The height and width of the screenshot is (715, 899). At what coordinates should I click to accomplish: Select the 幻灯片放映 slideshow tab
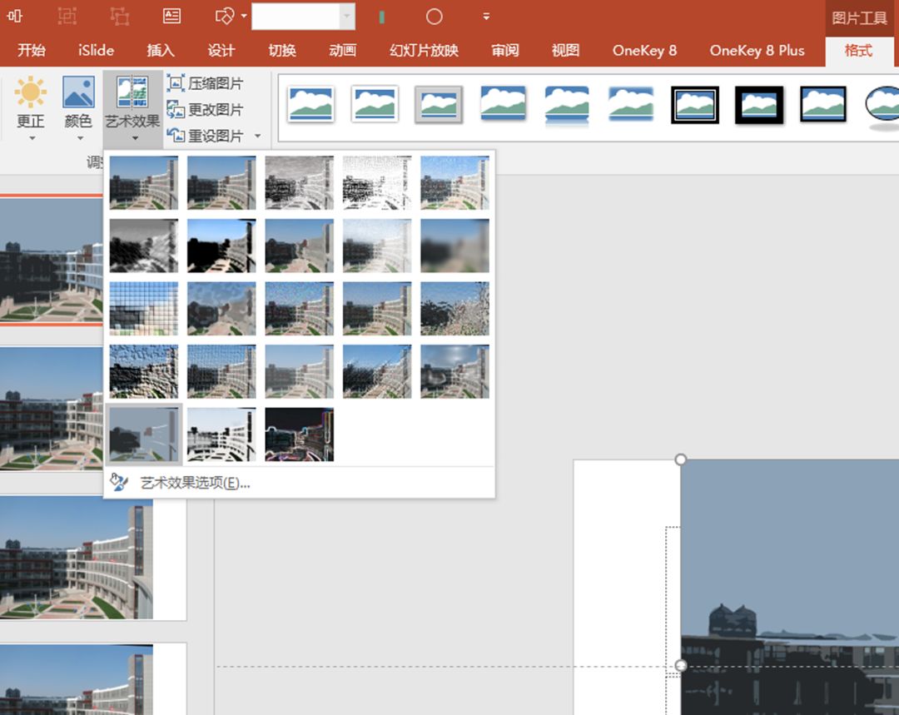tap(424, 51)
